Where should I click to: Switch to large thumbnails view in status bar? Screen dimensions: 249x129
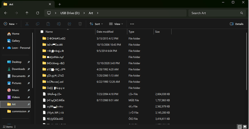click(245, 127)
